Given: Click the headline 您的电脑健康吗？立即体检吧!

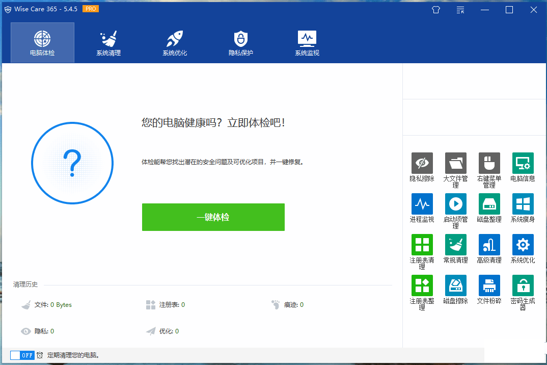Looking at the screenshot, I should coord(213,122).
